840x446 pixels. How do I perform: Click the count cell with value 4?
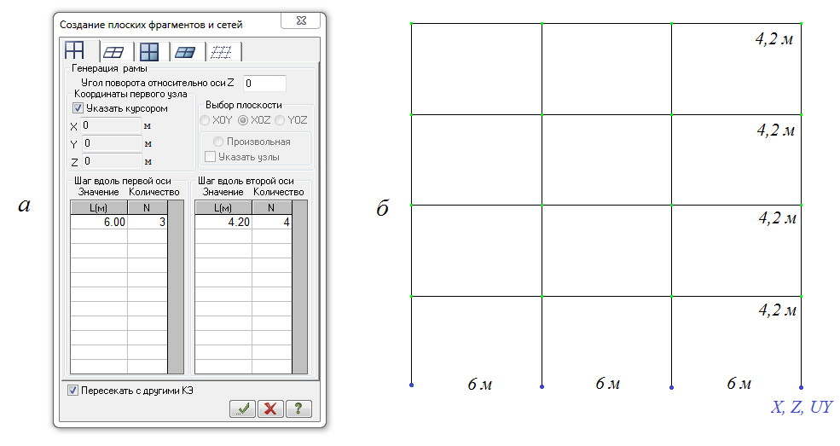tap(271, 222)
